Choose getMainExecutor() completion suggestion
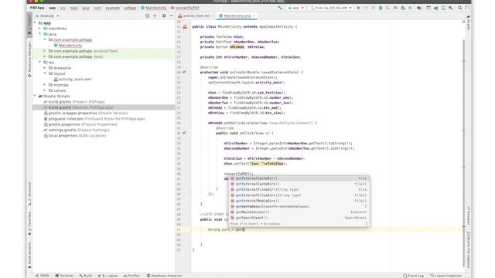The height and width of the screenshot is (278, 495). tap(299, 212)
